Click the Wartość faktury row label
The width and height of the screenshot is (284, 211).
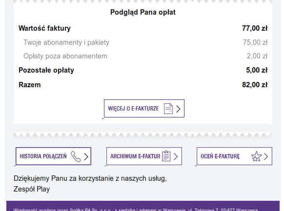tap(44, 28)
